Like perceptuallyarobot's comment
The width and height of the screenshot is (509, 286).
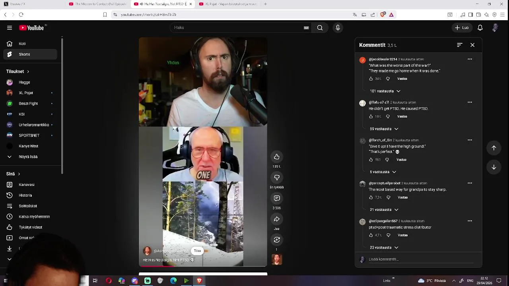371,197
